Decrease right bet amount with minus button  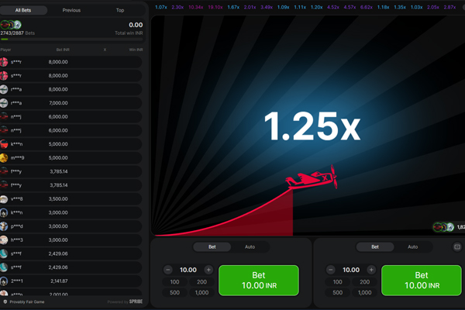click(331, 270)
